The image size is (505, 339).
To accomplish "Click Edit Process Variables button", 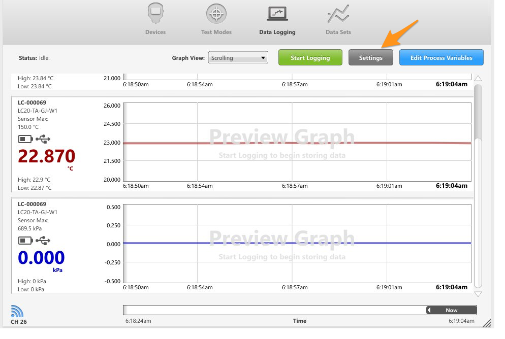I will tap(441, 57).
